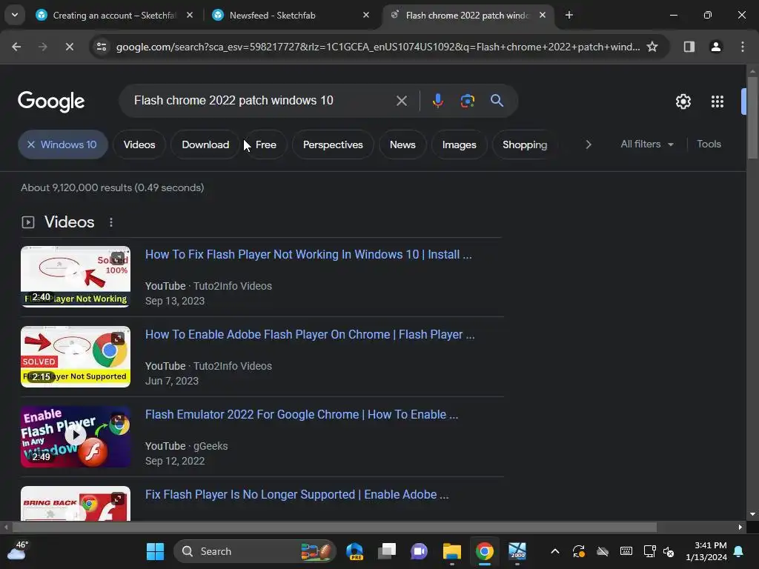Show more filter chips arrow
Screen dimensions: 759x569
[x=588, y=144]
